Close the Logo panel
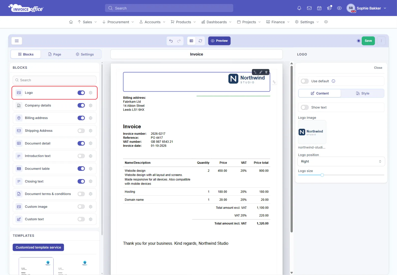The image size is (397, 275). pyautogui.click(x=378, y=68)
